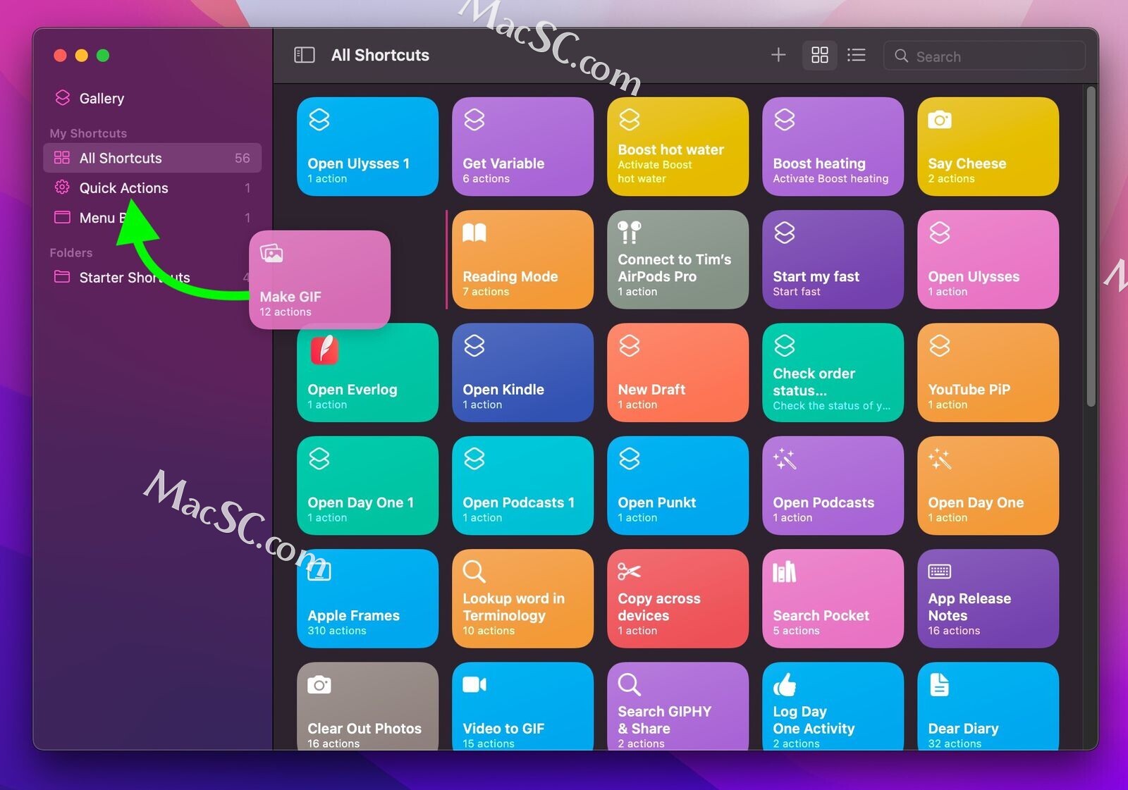The image size is (1128, 790).
Task: Click the thumbs-up icon on Log Day One Activity
Action: coord(784,684)
